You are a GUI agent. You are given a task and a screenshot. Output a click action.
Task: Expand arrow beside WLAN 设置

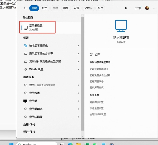78,70
